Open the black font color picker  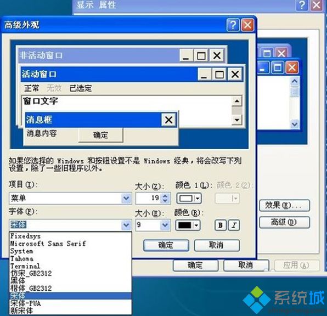click(188, 225)
